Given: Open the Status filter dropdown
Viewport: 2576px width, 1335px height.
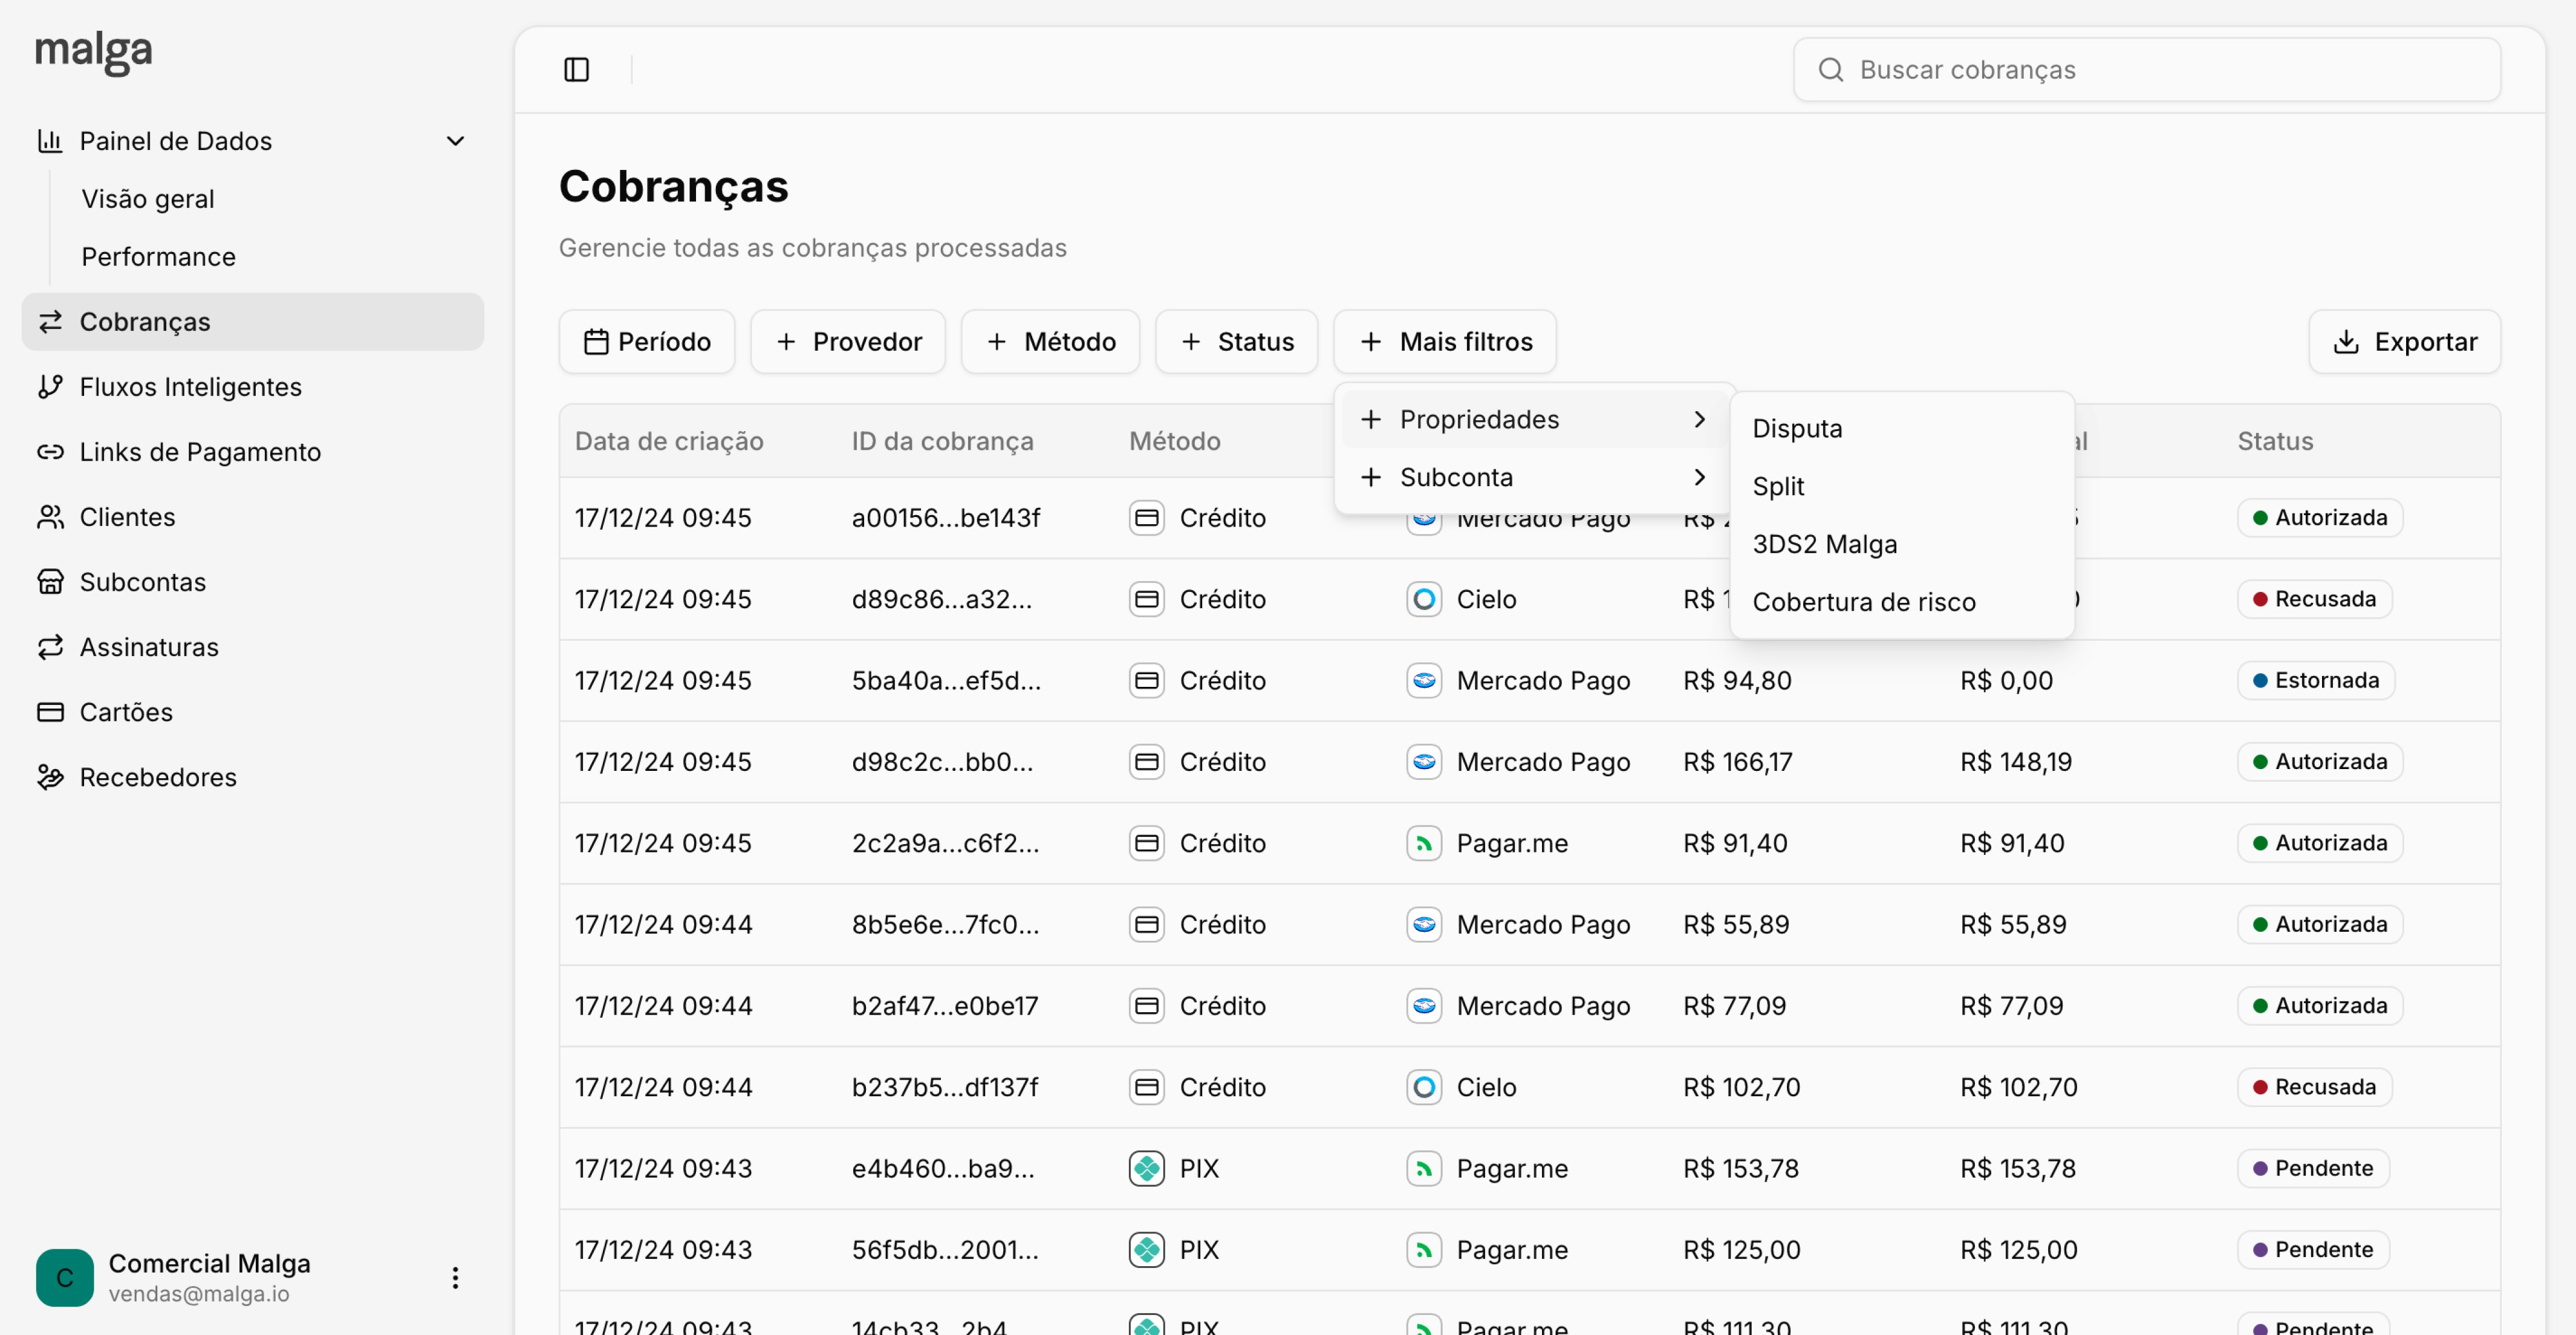Looking at the screenshot, I should click(x=1236, y=342).
